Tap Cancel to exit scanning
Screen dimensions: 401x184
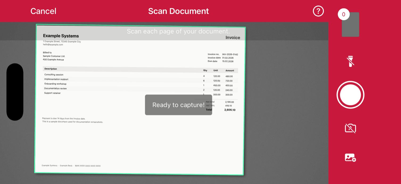point(43,11)
